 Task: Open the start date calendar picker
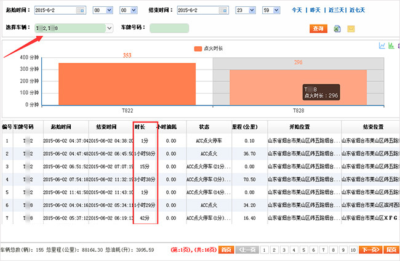(x=81, y=10)
